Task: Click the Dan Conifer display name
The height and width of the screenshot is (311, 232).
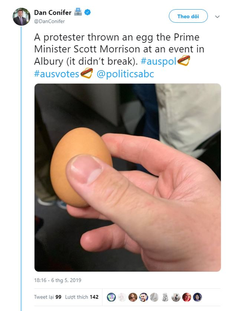Action: (53, 13)
